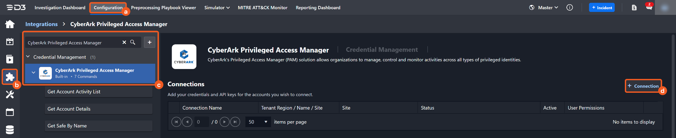676x138 pixels.
Task: Open the information icon in top bar
Action: pos(569,8)
